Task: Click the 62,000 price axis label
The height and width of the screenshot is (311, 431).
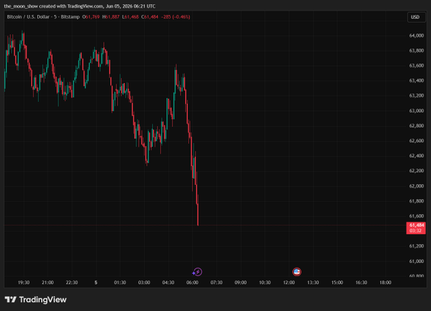Action: [416, 186]
